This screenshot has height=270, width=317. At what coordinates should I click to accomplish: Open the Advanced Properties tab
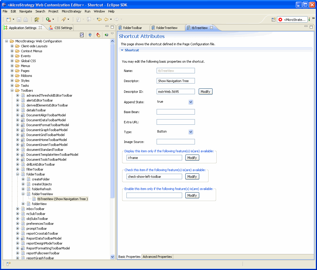[157, 257]
